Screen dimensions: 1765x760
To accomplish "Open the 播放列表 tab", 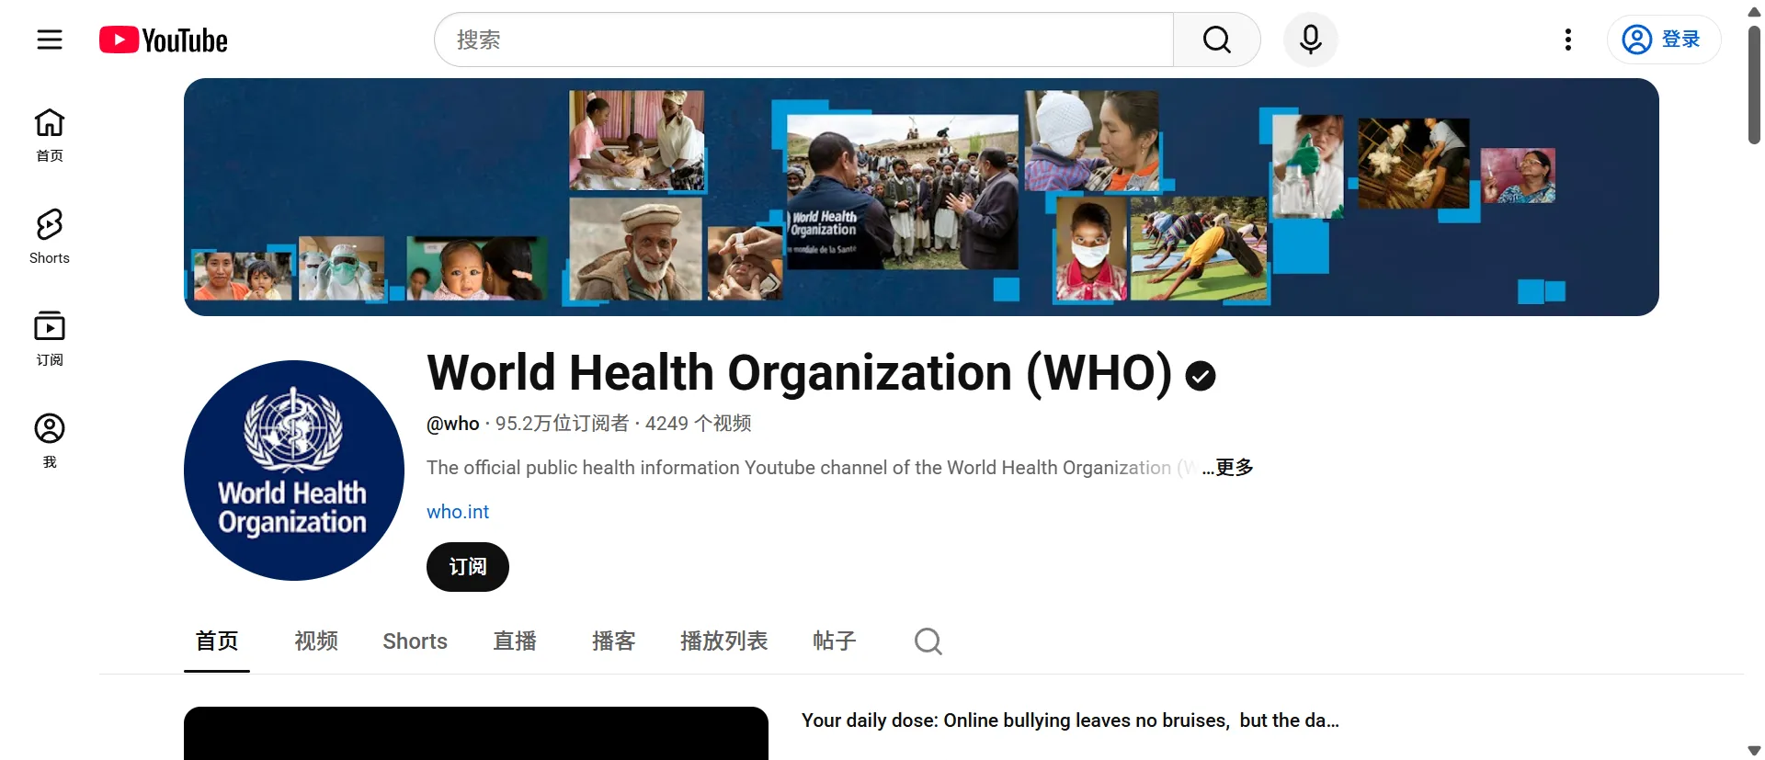I will (x=723, y=641).
